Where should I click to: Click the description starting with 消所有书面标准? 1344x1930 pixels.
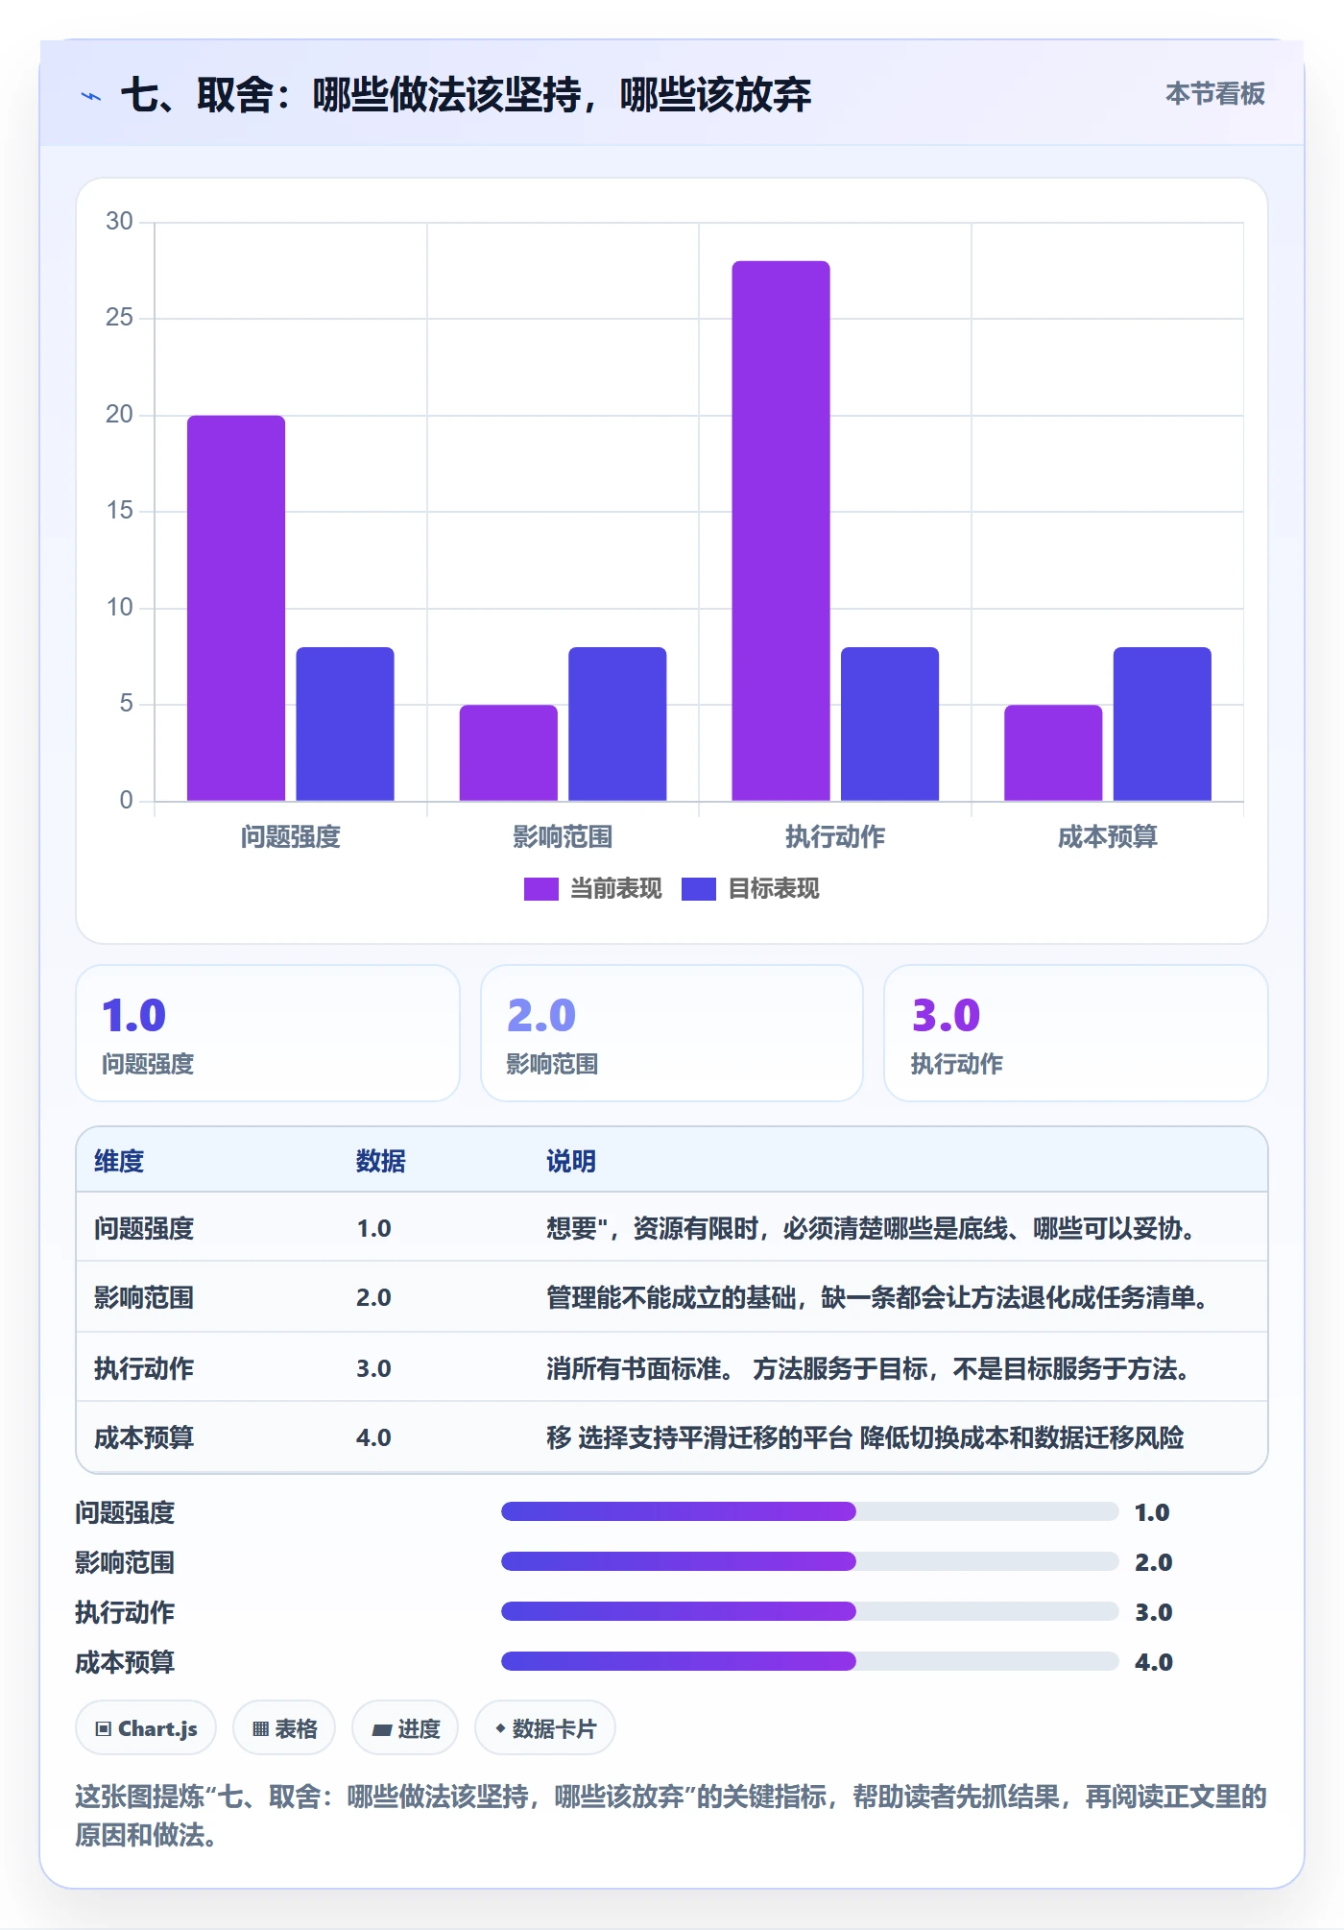[x=868, y=1368]
